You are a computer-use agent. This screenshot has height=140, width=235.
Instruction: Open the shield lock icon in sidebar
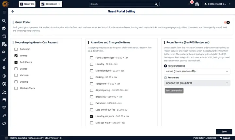[x=4, y=84]
